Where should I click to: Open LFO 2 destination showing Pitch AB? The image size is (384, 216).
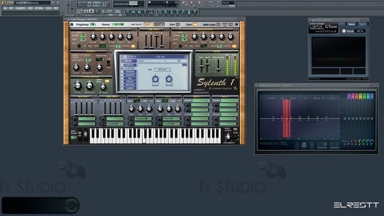(x=171, y=119)
